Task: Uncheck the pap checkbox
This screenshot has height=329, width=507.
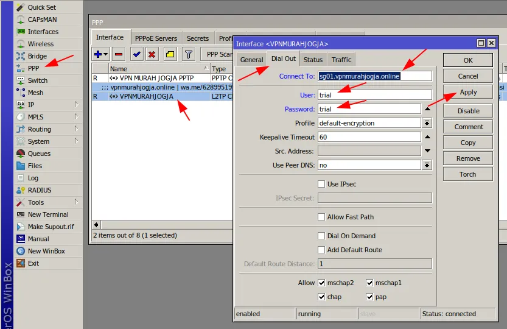Action: [x=369, y=297]
